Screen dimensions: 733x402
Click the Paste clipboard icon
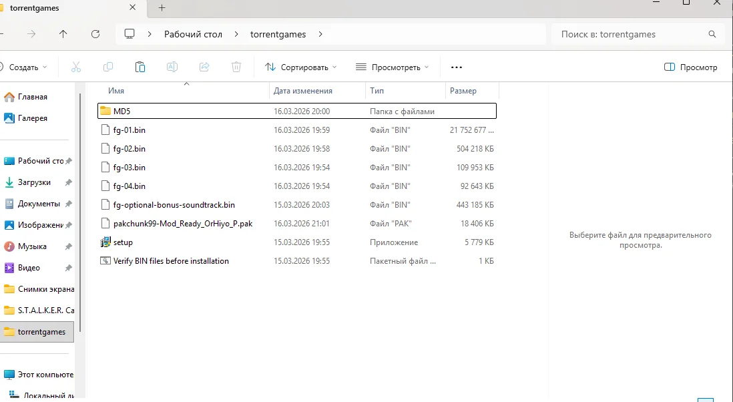(140, 67)
